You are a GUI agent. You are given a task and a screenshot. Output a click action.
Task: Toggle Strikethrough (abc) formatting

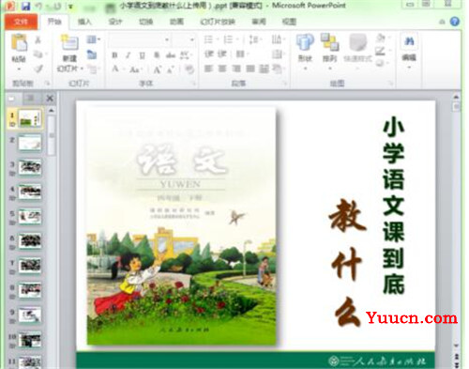pos(171,55)
